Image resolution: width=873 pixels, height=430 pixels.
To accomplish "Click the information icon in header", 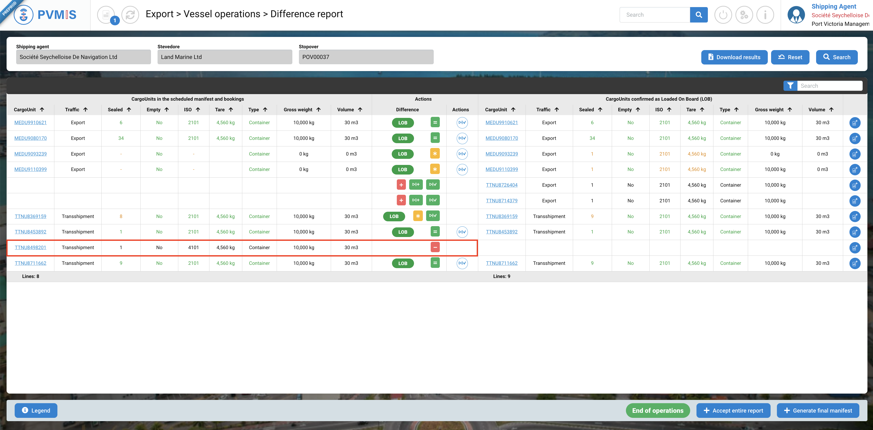I will pos(765,15).
